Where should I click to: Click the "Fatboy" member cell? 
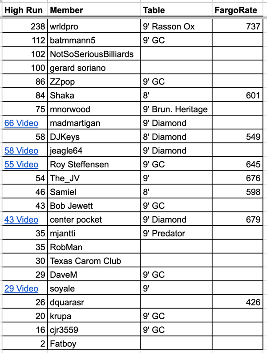(x=62, y=344)
